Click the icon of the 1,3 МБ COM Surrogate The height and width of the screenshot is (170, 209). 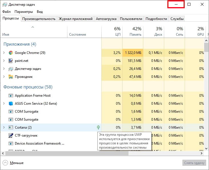tap(11, 120)
